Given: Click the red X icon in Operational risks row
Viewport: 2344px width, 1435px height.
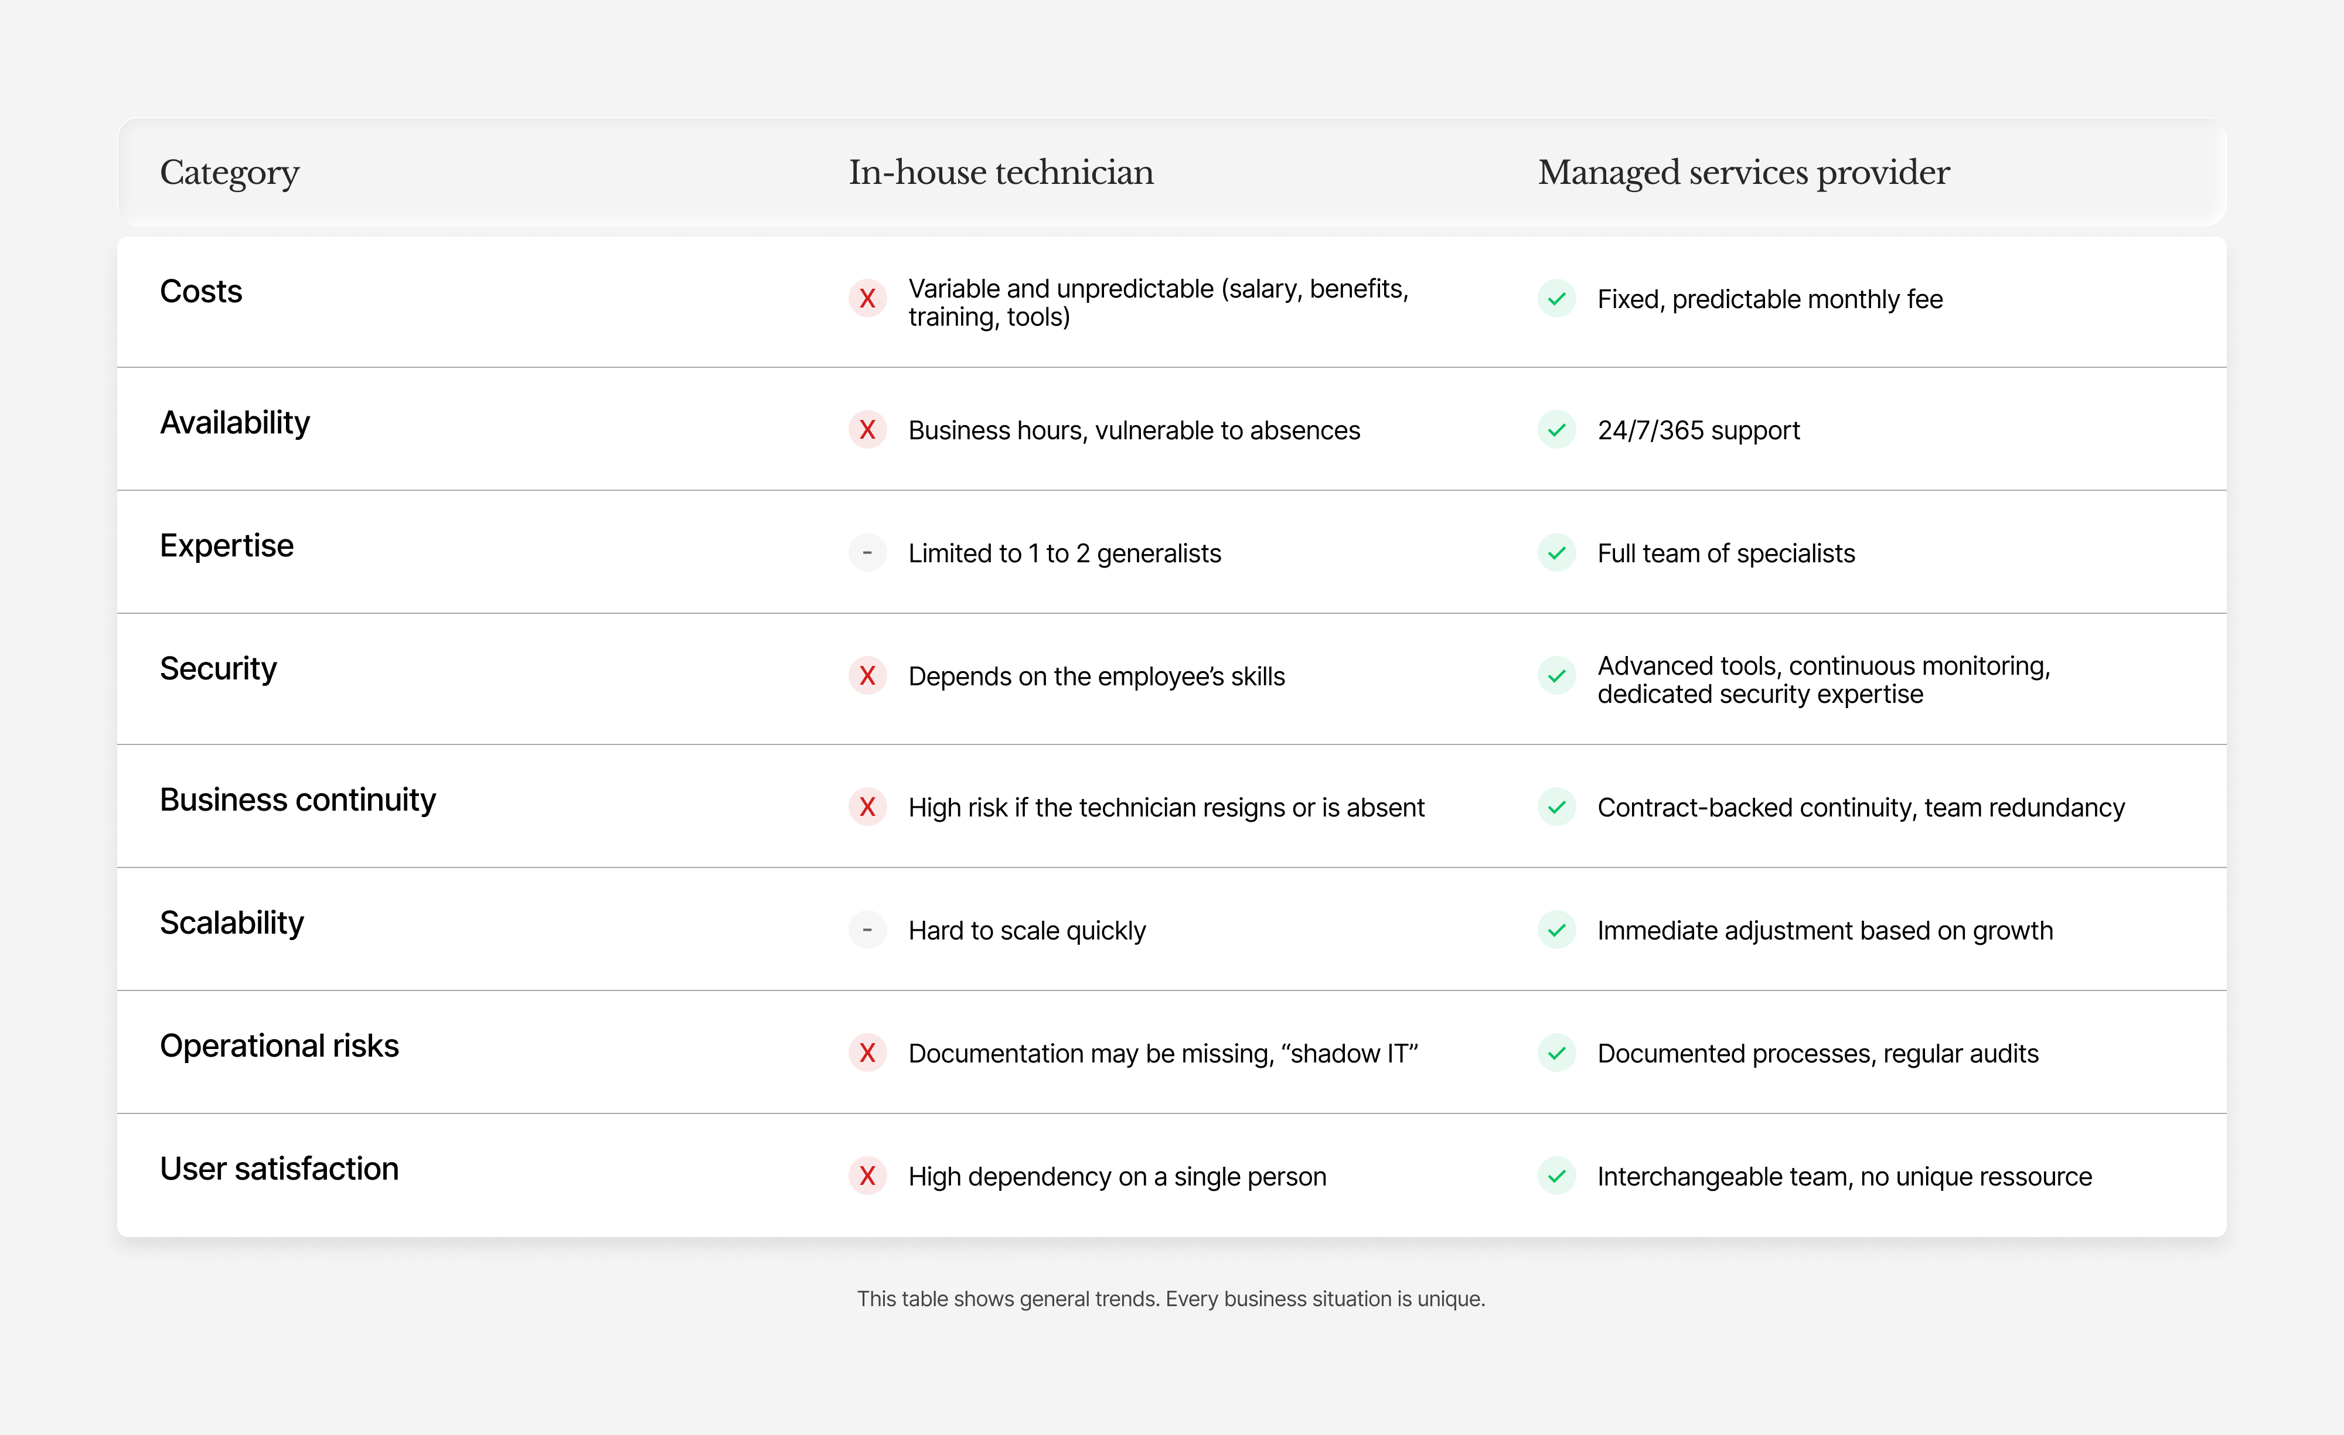Looking at the screenshot, I should [x=868, y=1054].
